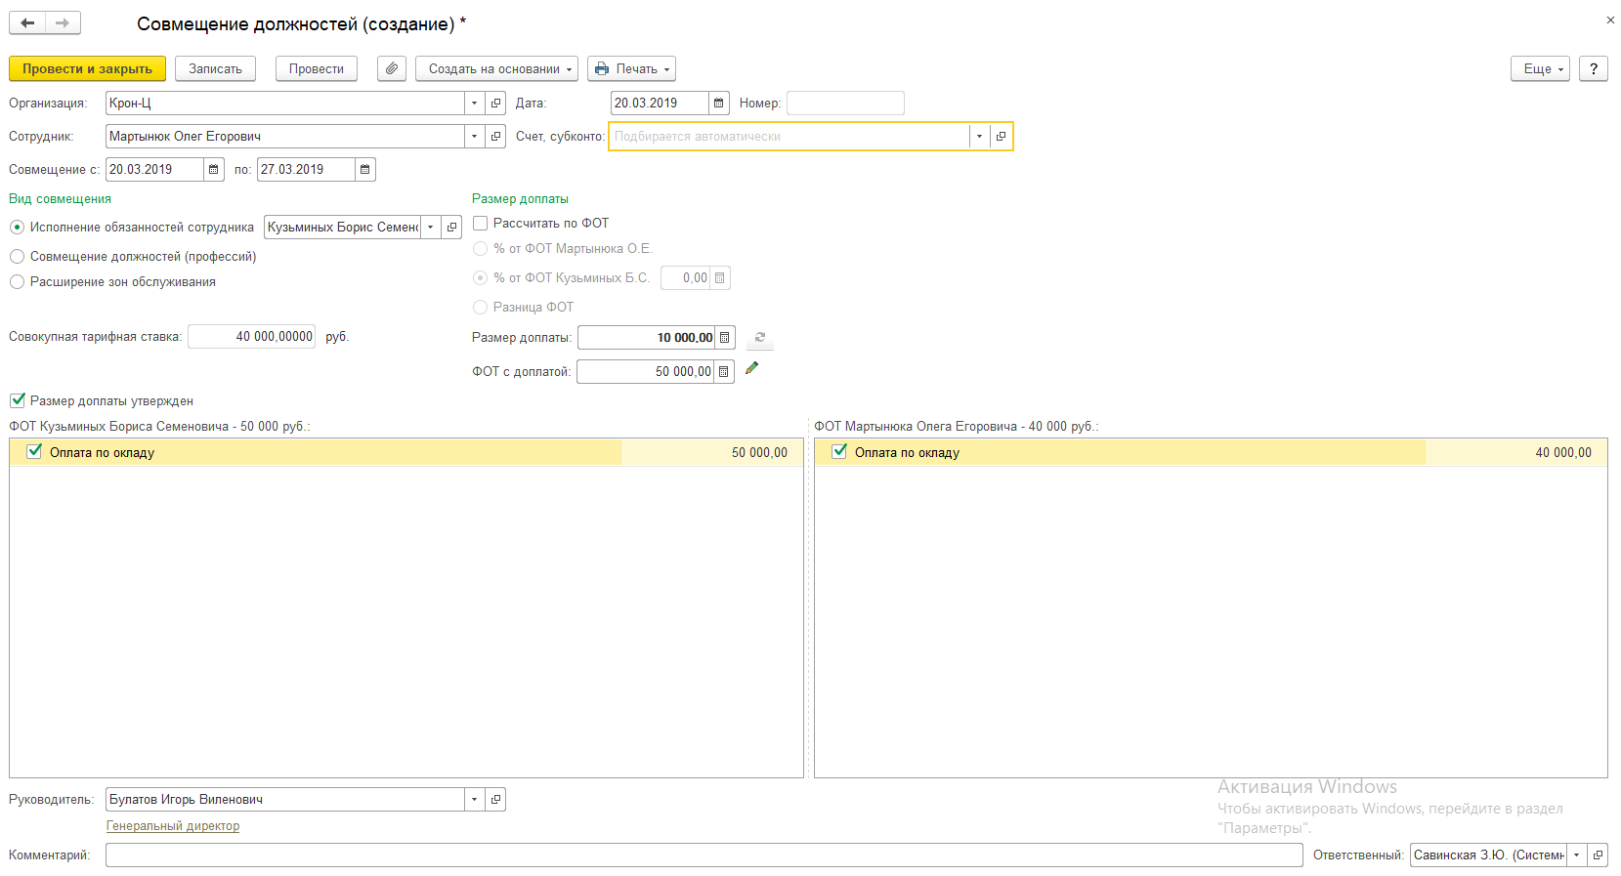This screenshot has width=1621, height=876.
Task: Open calendar for Совмещение end date
Action: (x=364, y=170)
